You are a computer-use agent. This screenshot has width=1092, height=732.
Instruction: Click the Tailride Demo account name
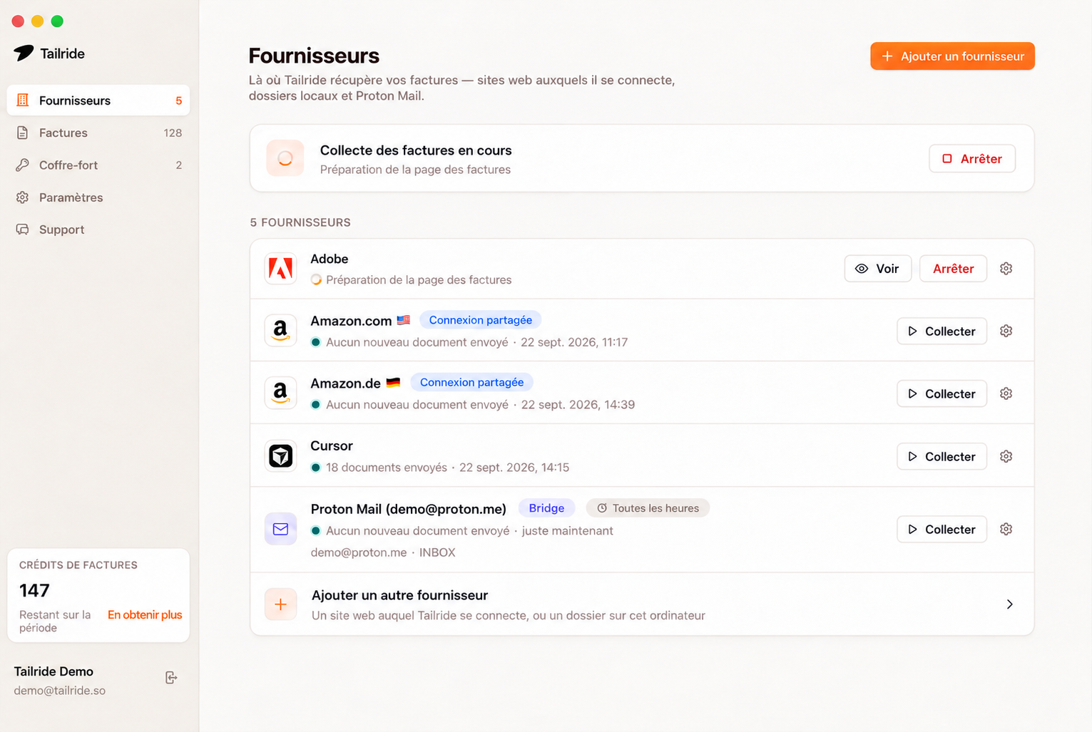coord(53,671)
